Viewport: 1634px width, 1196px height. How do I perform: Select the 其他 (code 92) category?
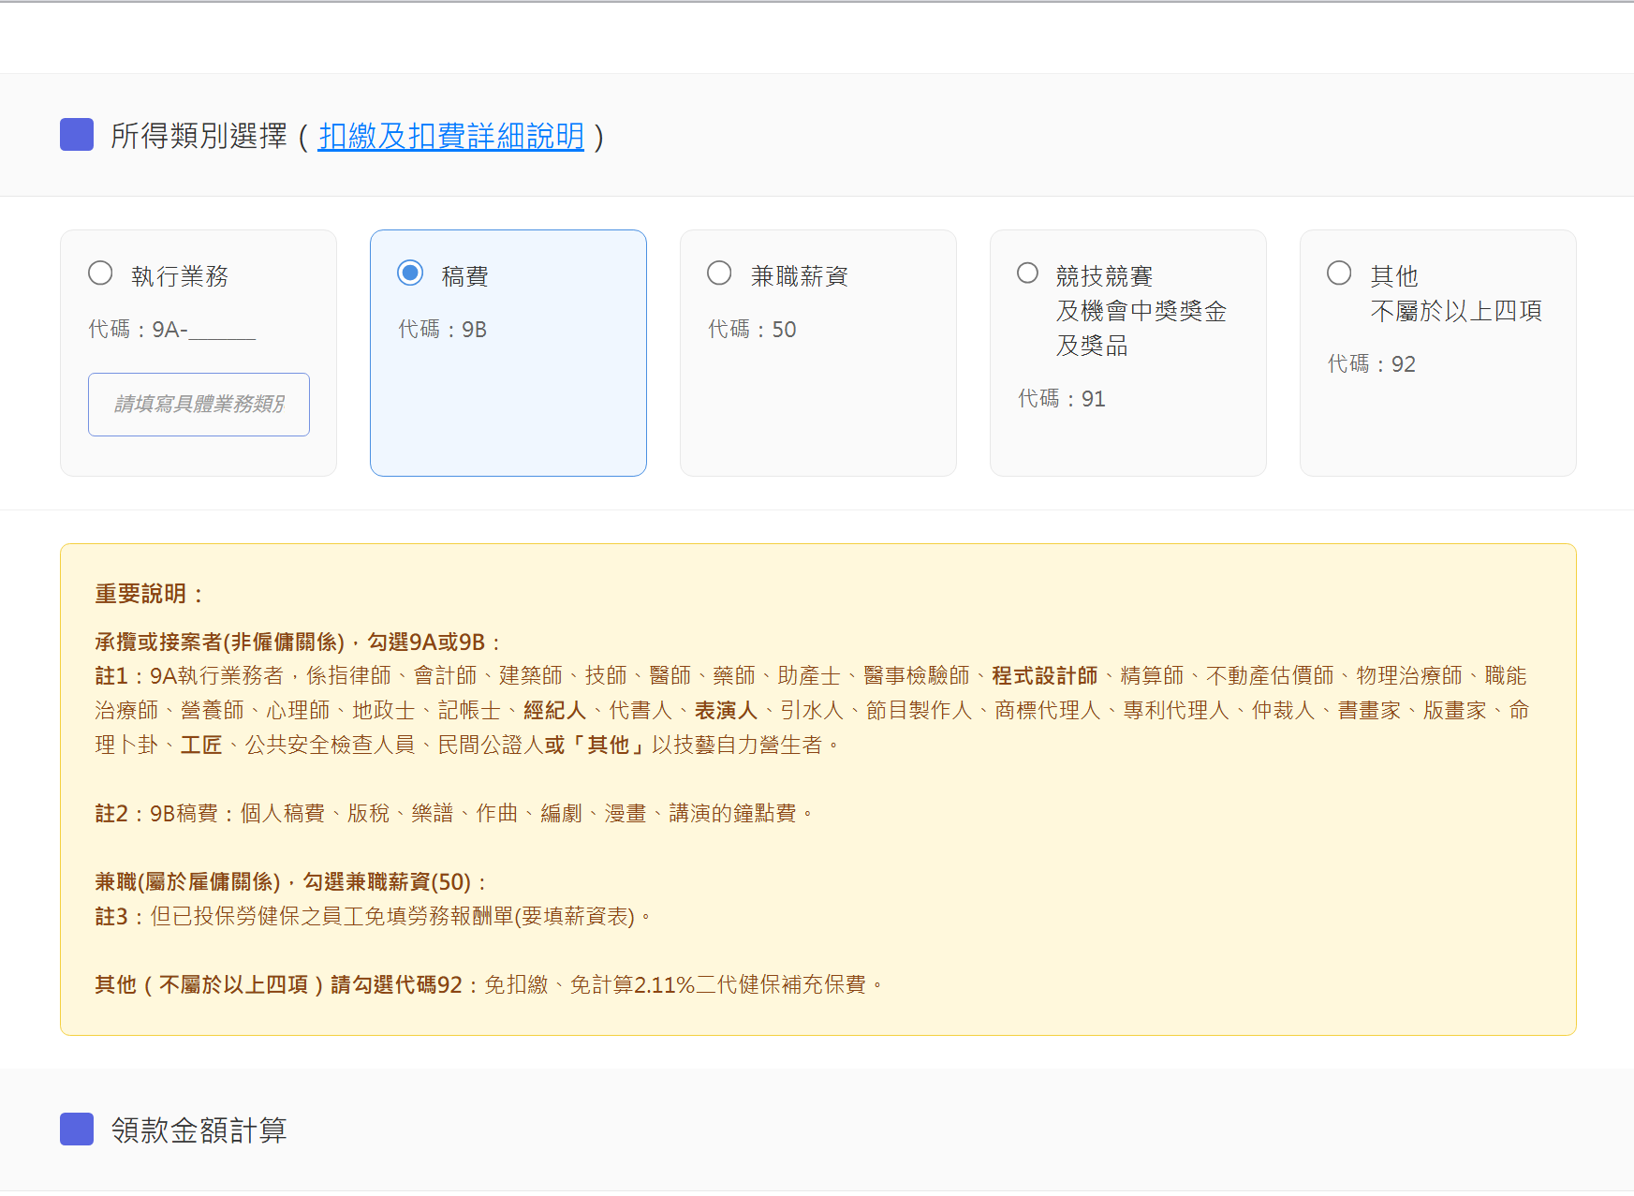1339,273
